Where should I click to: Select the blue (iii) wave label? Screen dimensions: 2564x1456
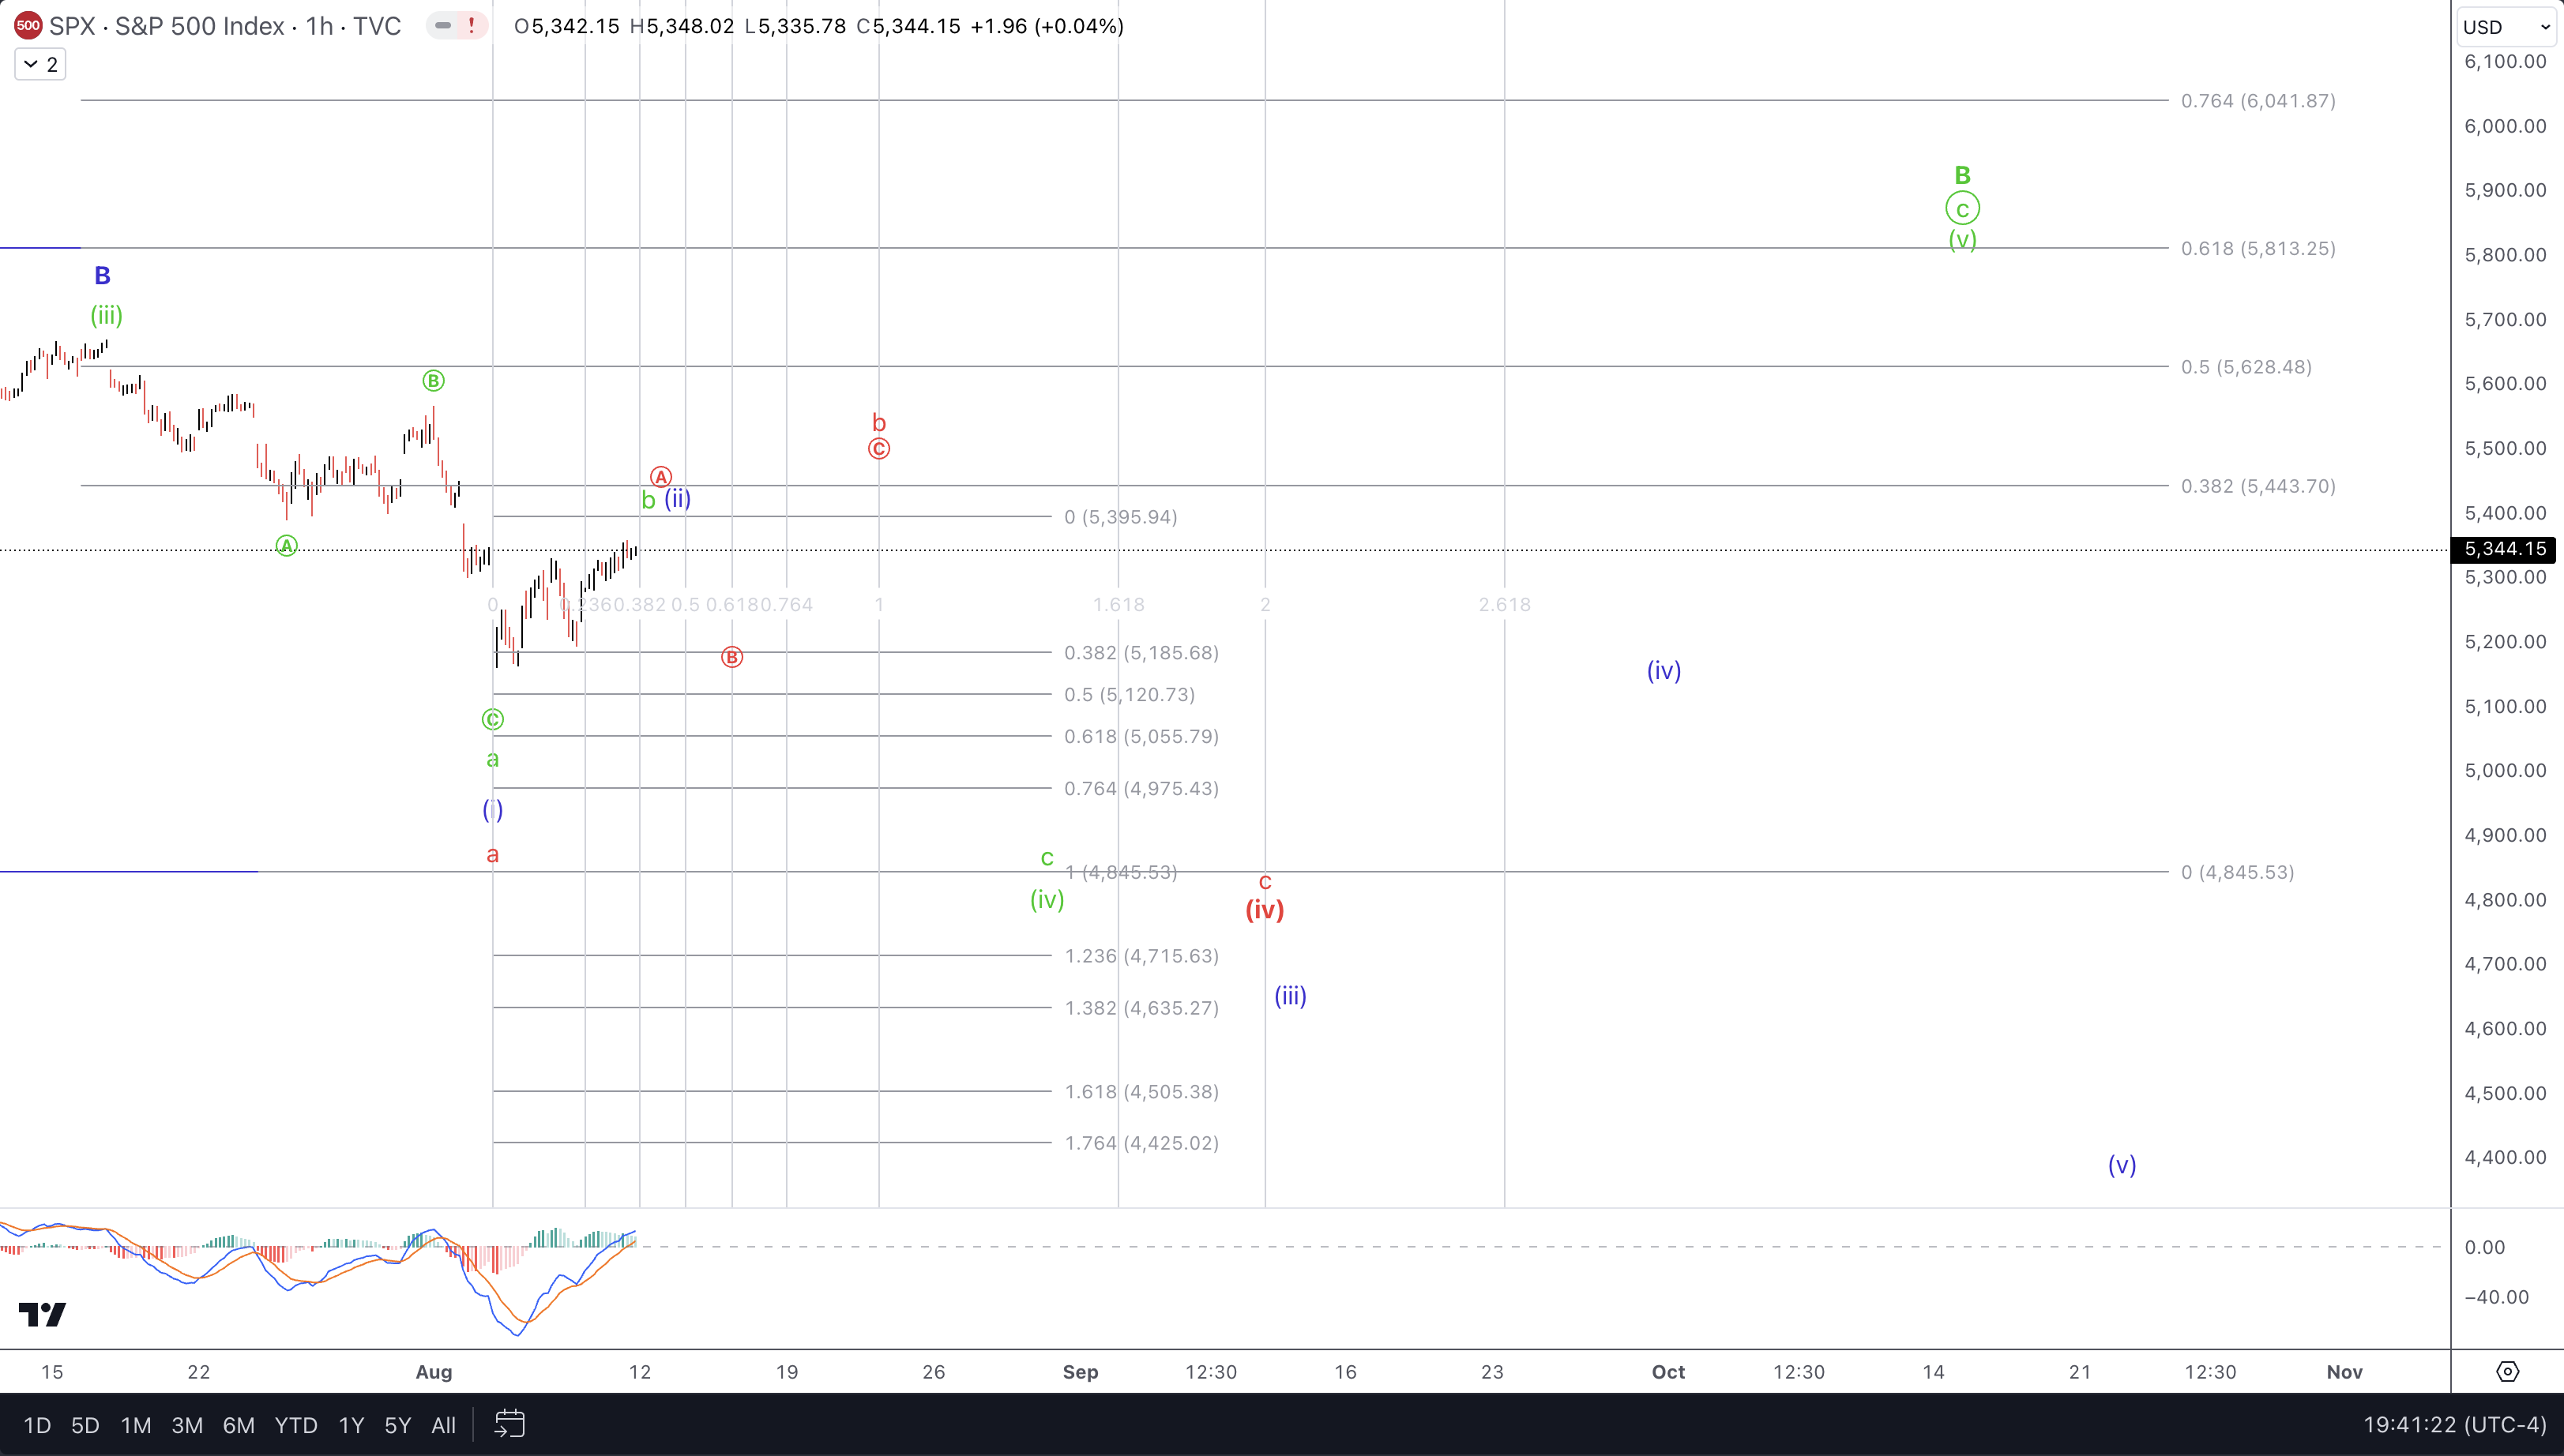1291,996
